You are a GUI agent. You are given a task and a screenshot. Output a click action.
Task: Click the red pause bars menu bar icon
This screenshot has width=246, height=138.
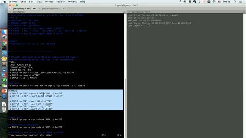coord(204,2)
